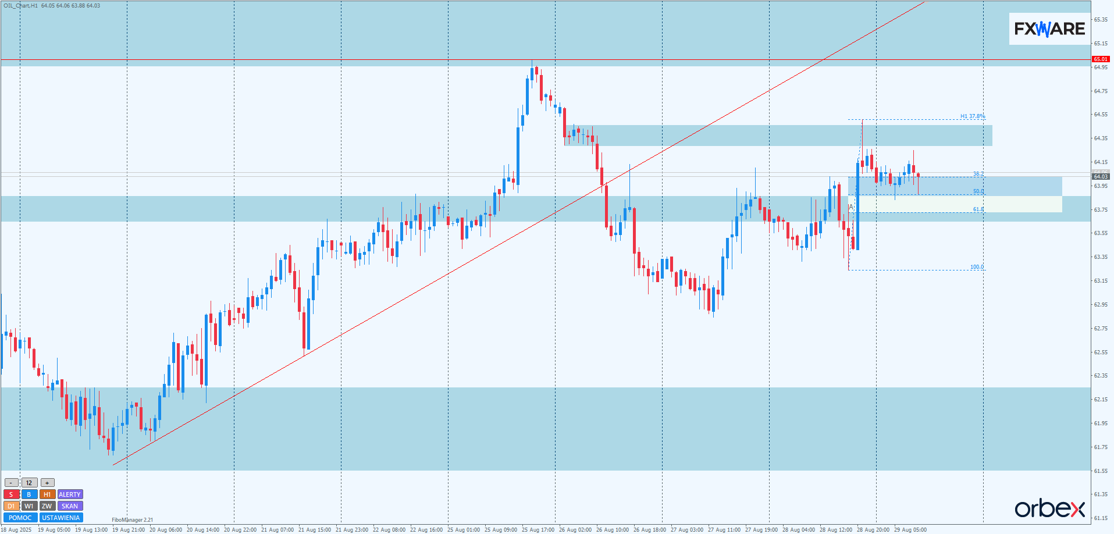Click the 62.55 price scale label
This screenshot has height=534, width=1114.
(1101, 352)
